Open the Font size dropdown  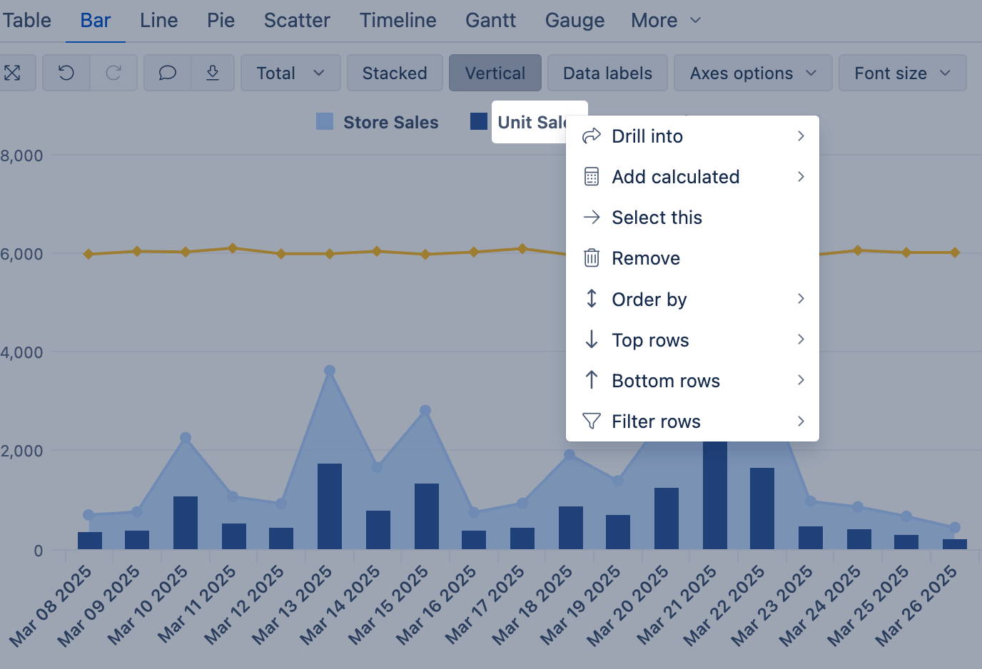click(x=902, y=73)
